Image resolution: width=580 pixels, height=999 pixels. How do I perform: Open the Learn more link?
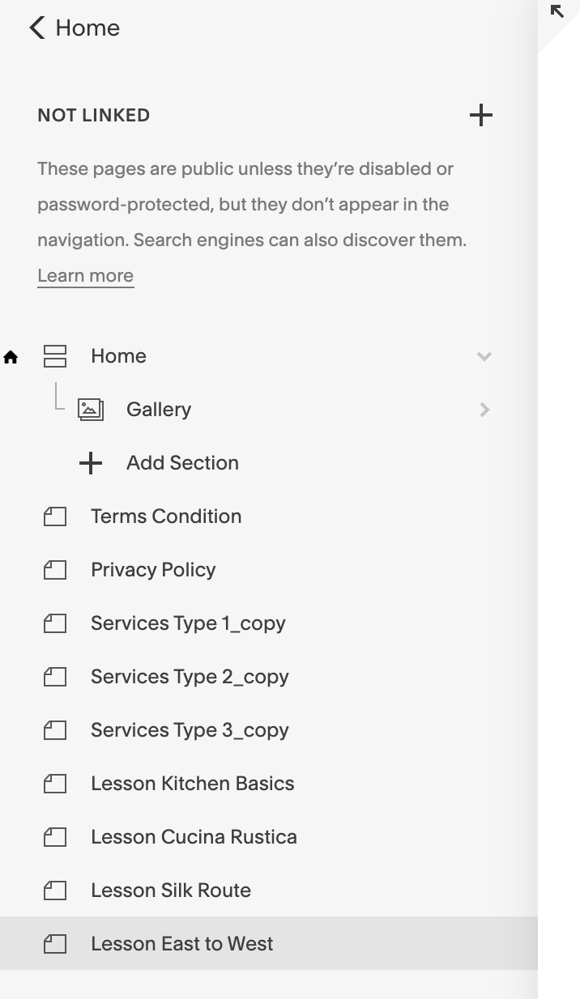[x=85, y=275]
